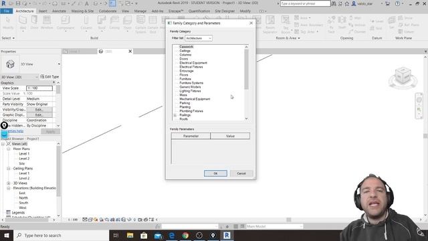The image size is (428, 241).
Task: Click the Visibility/Graphics Edit button
Action: pos(39,110)
